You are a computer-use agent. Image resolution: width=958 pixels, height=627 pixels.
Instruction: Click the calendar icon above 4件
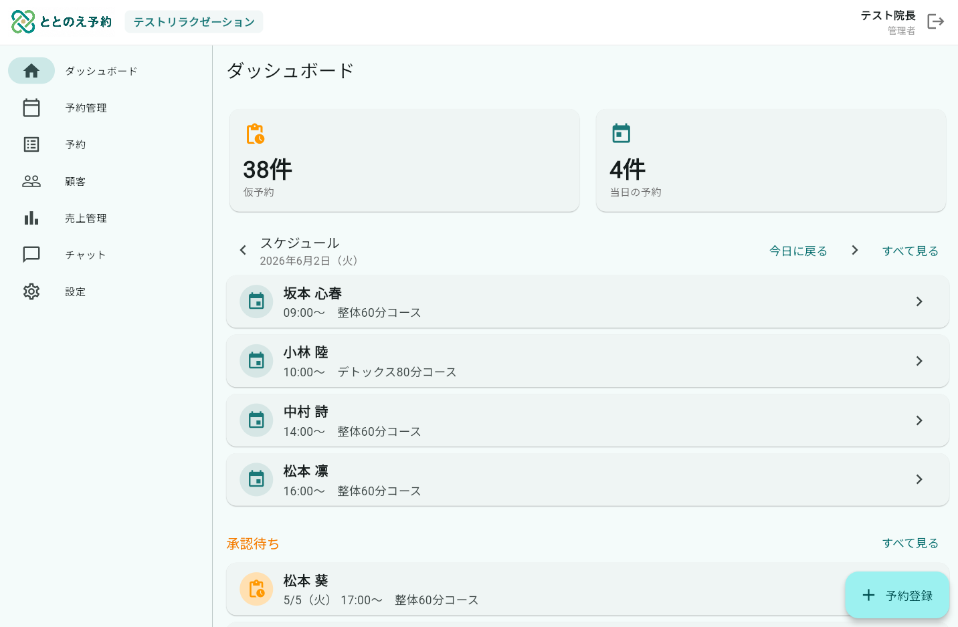(x=621, y=133)
